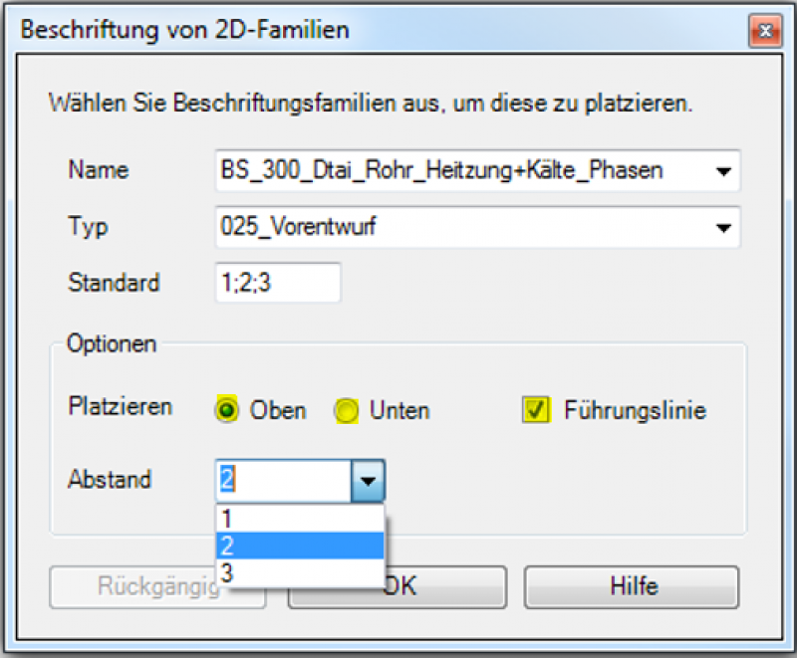The width and height of the screenshot is (797, 658).
Task: Expand the Name dropdown arrow
Action: (723, 171)
